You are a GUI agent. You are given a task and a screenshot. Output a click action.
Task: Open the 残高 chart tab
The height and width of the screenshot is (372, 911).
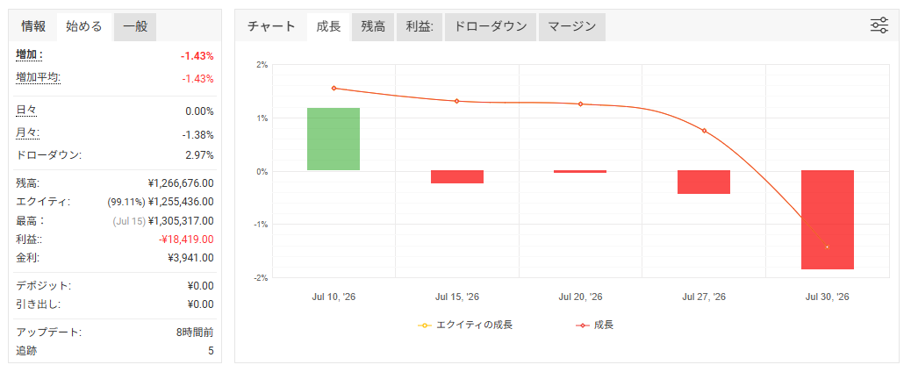(x=373, y=26)
